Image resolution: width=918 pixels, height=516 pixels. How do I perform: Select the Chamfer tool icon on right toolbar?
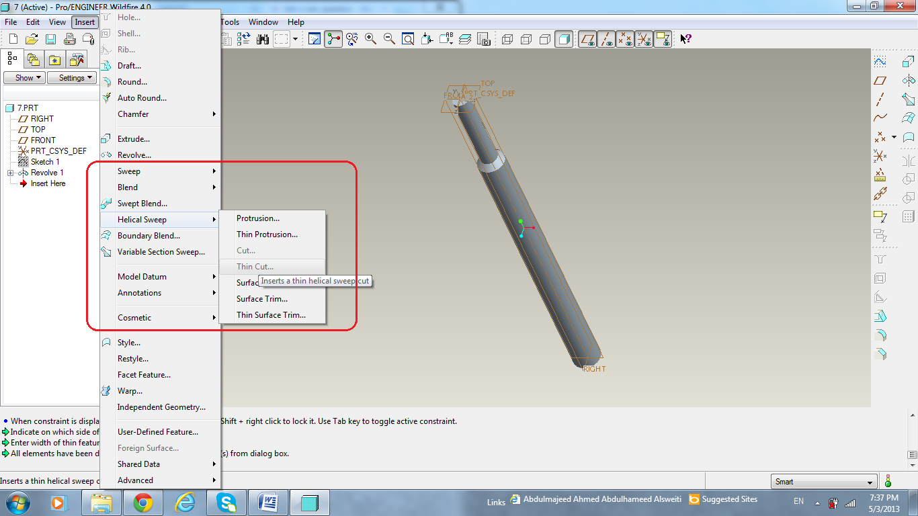[880, 353]
